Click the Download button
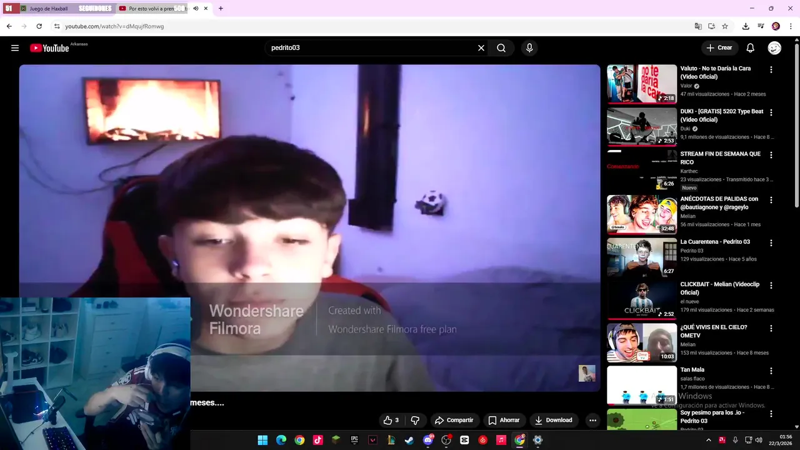This screenshot has height=450, width=800. pos(553,420)
